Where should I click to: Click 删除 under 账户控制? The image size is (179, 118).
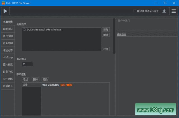click(36, 80)
